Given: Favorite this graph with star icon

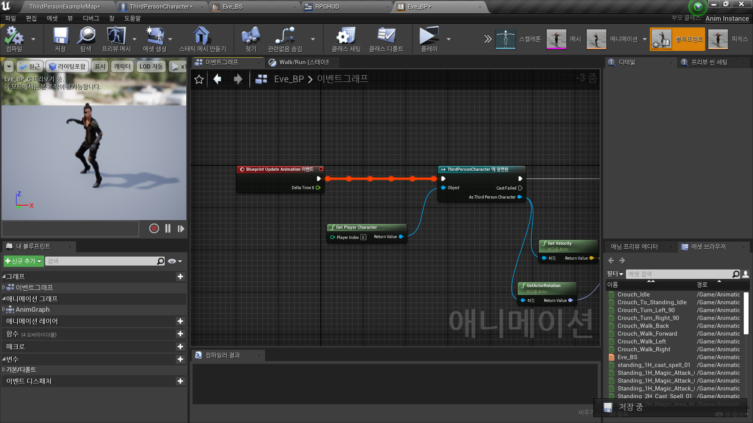Looking at the screenshot, I should (x=199, y=80).
